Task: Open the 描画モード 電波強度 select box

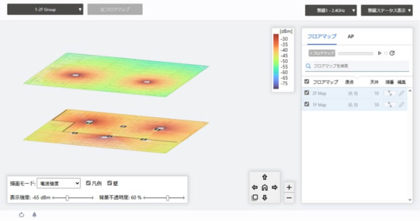Action: coord(59,184)
